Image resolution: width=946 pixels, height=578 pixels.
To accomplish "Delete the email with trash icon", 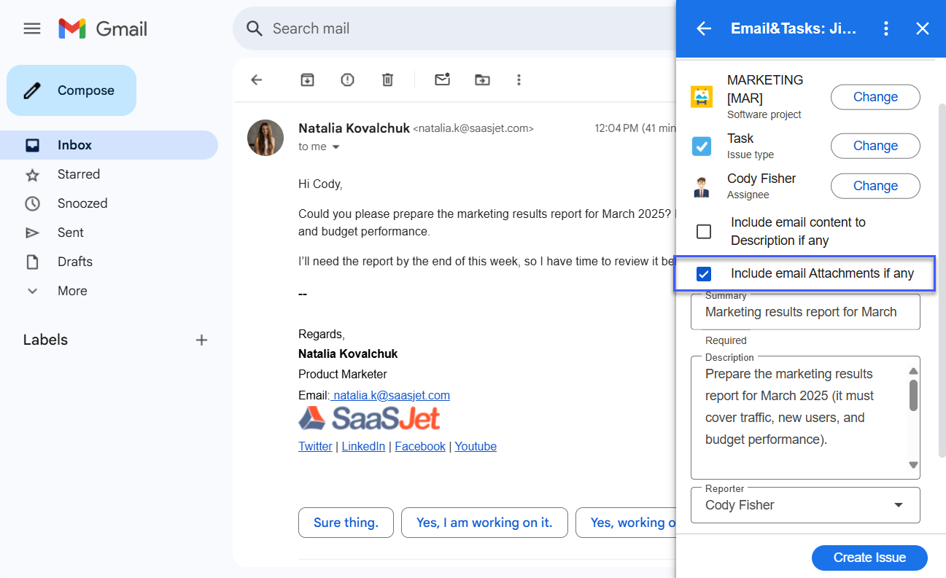I will point(388,79).
